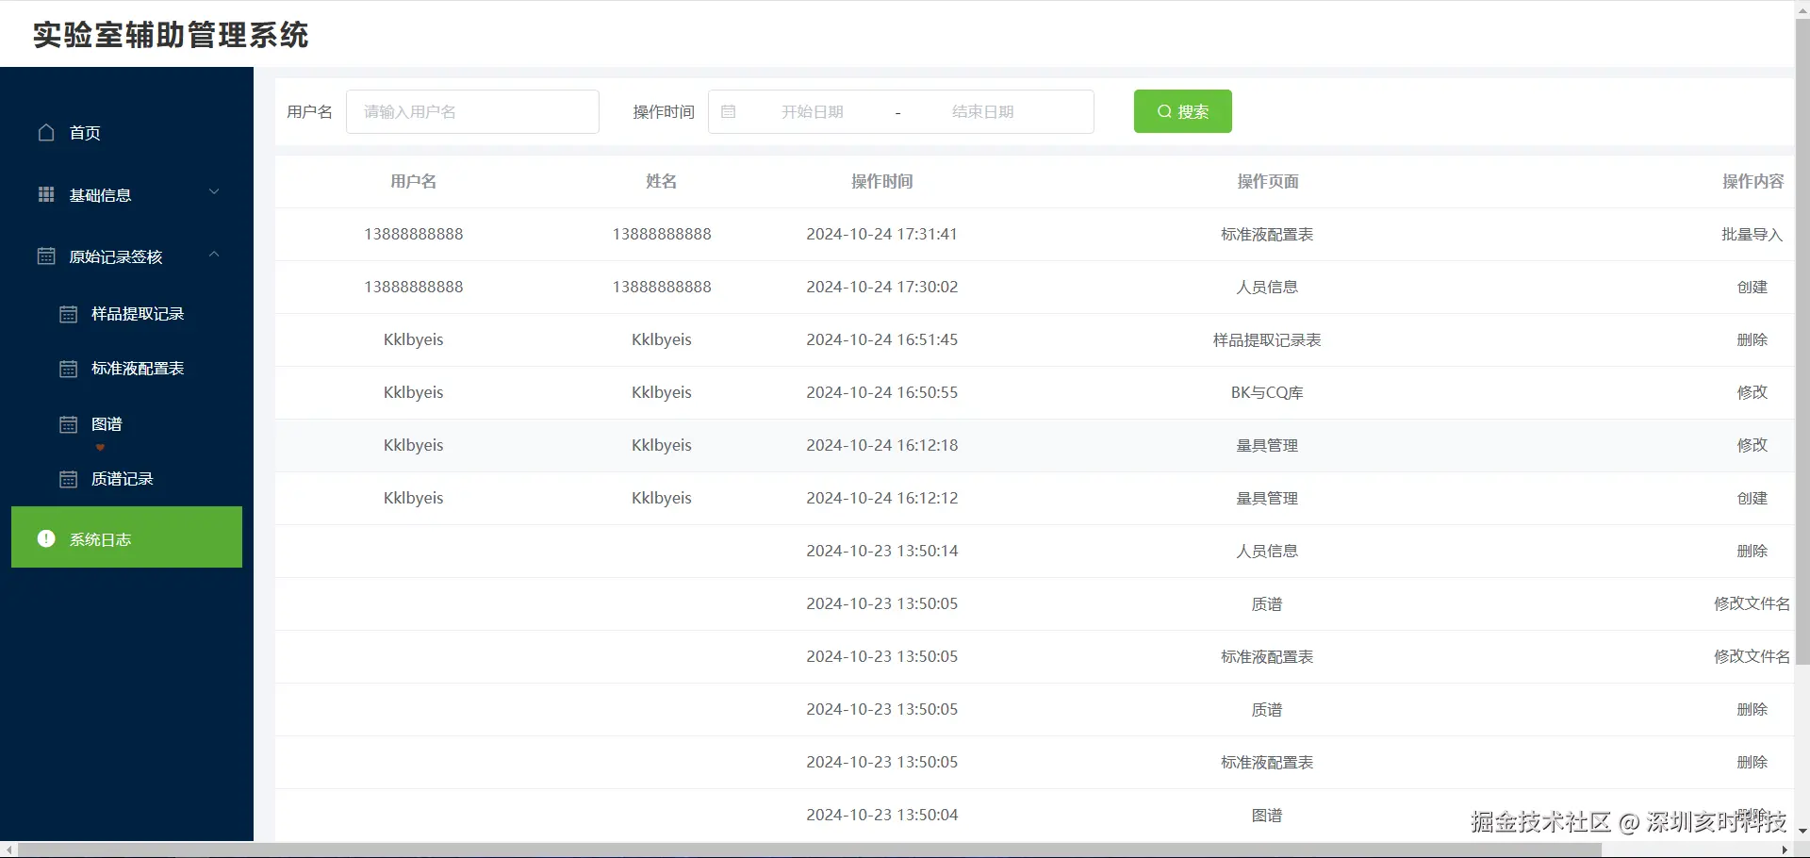Click the grid icon beside 基础信息
1810x858 pixels.
(x=46, y=194)
